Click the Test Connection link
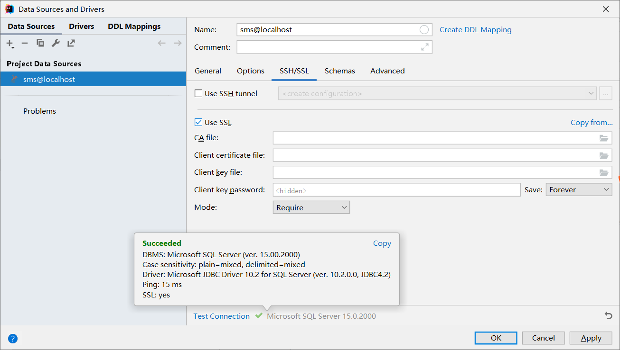The image size is (620, 350). (222, 316)
